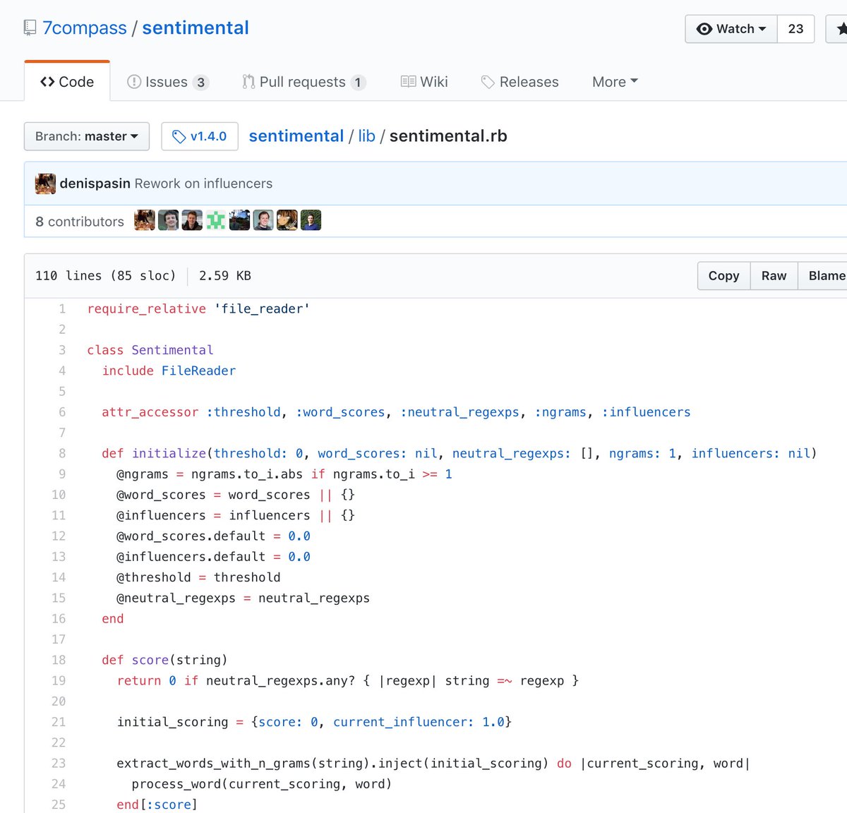847x813 pixels.
Task: Click process_word call on line 24
Action: click(176, 785)
